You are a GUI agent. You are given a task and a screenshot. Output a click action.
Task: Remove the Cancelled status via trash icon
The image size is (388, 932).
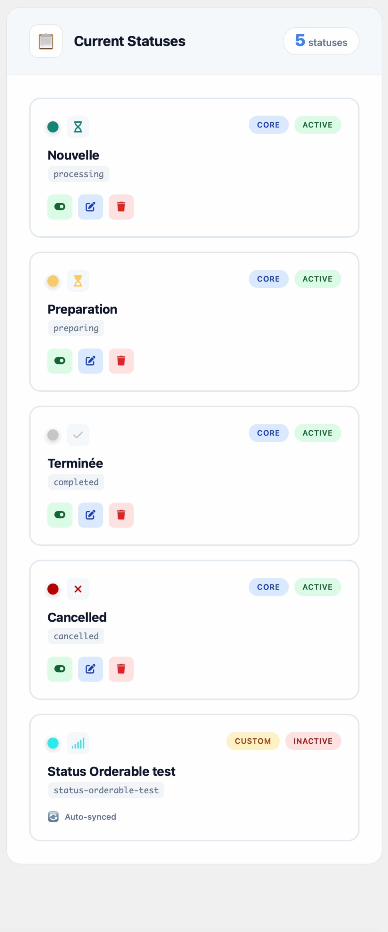pos(121,669)
